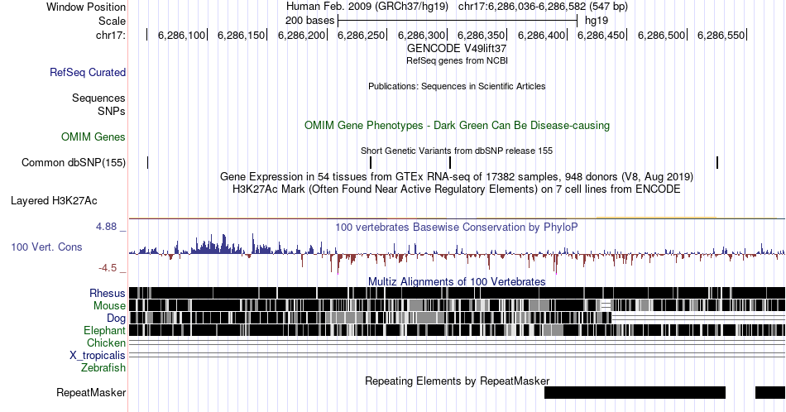Screen dimensions: 786x412
Task: Click the Dog alignment label
Action: (x=116, y=319)
